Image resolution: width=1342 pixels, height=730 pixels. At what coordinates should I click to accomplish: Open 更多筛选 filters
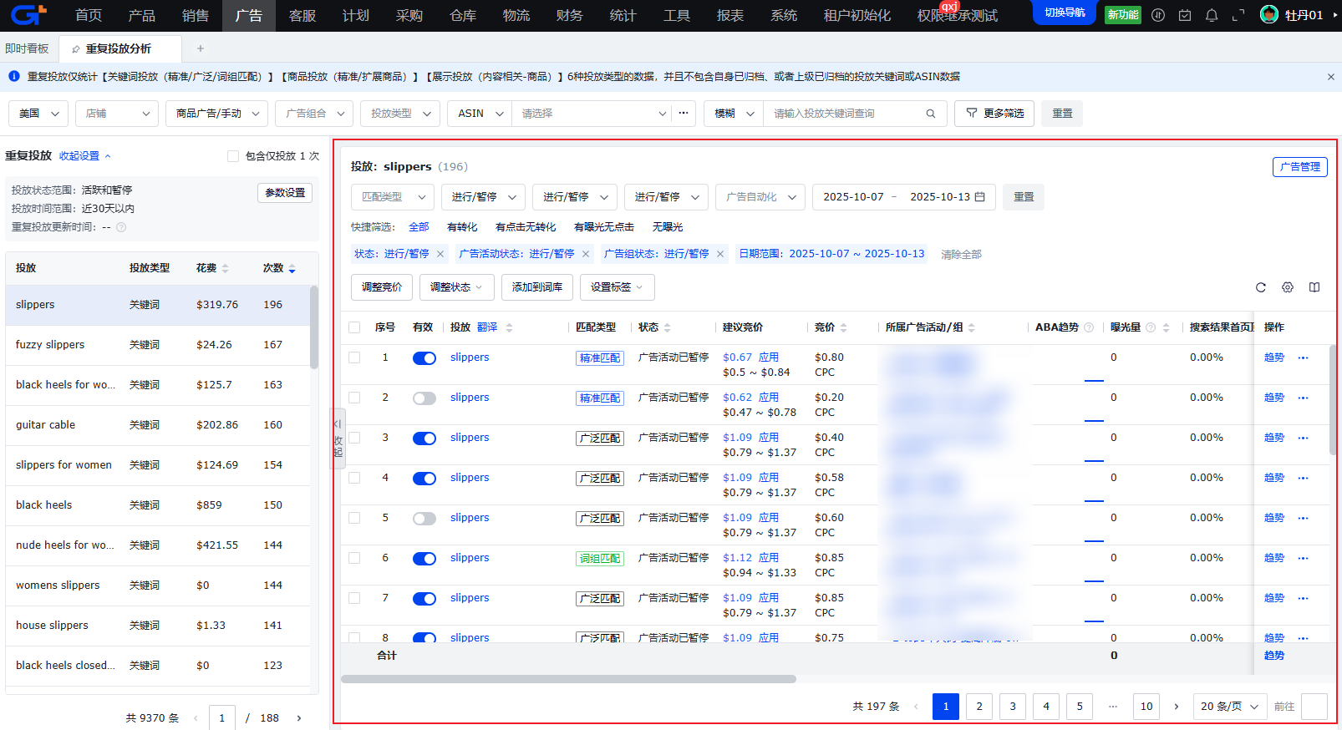pos(994,114)
